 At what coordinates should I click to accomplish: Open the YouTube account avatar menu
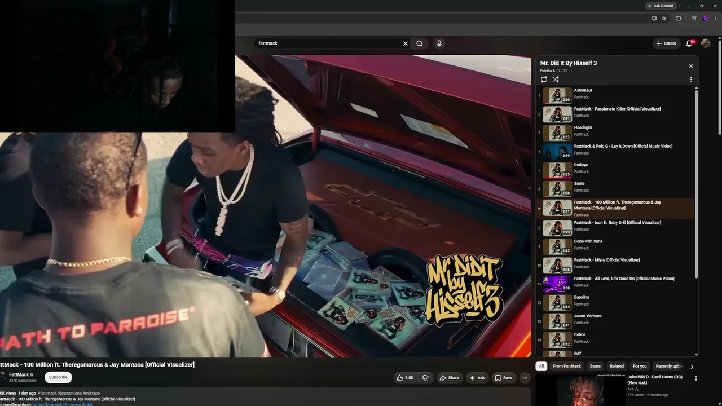pos(706,43)
